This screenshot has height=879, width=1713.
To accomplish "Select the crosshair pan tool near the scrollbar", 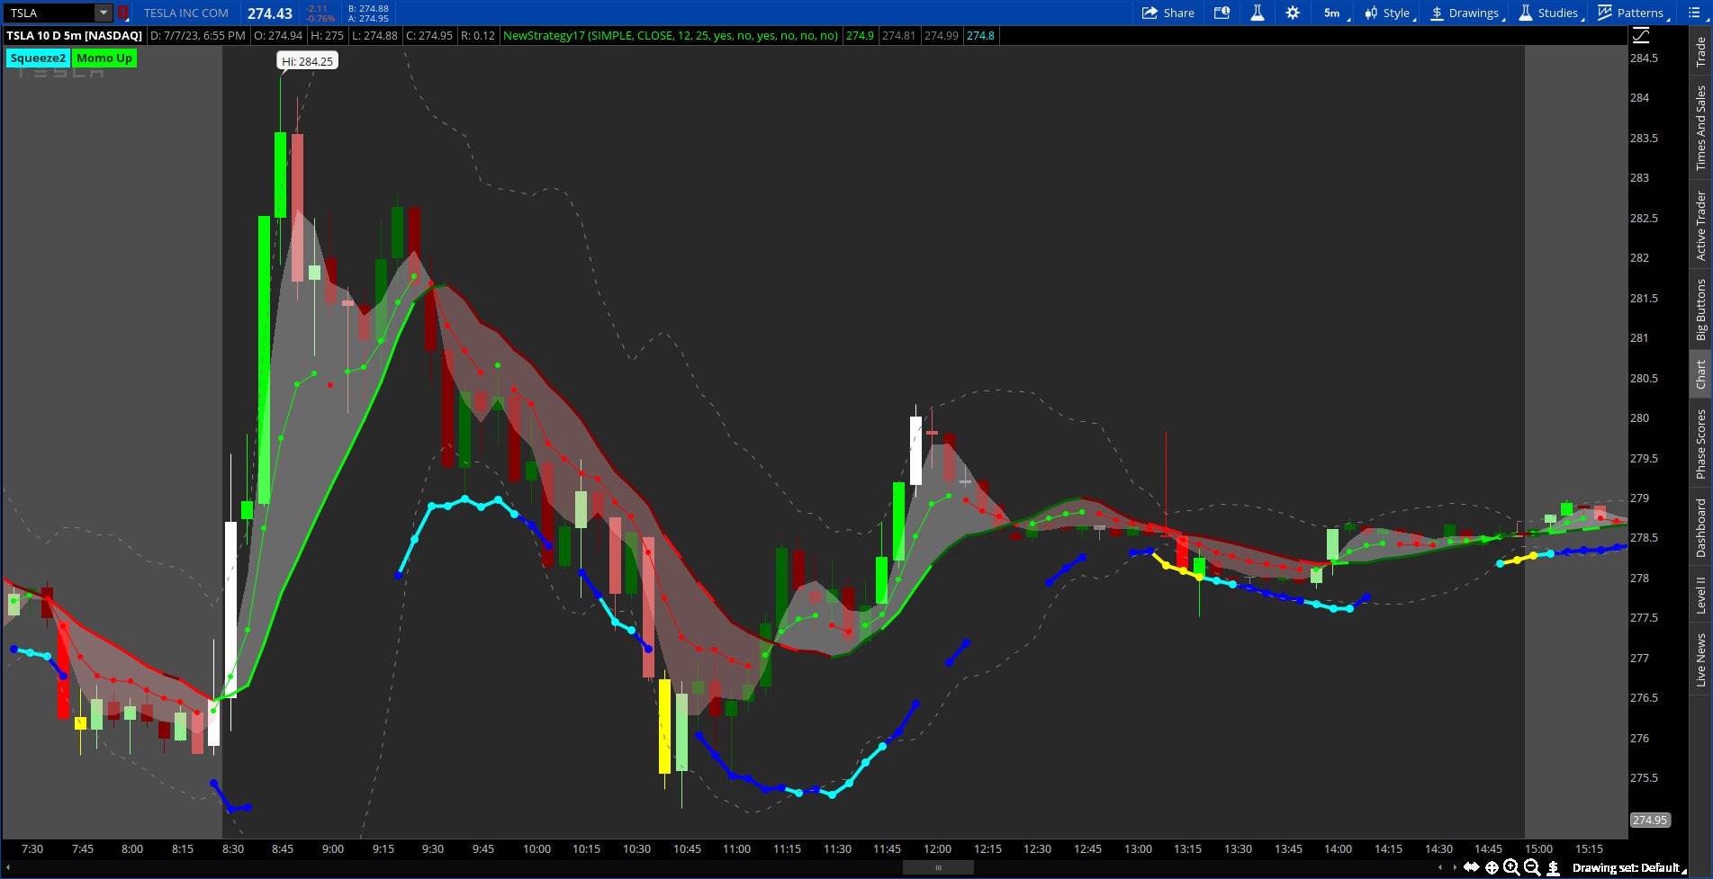I will coord(1492,867).
